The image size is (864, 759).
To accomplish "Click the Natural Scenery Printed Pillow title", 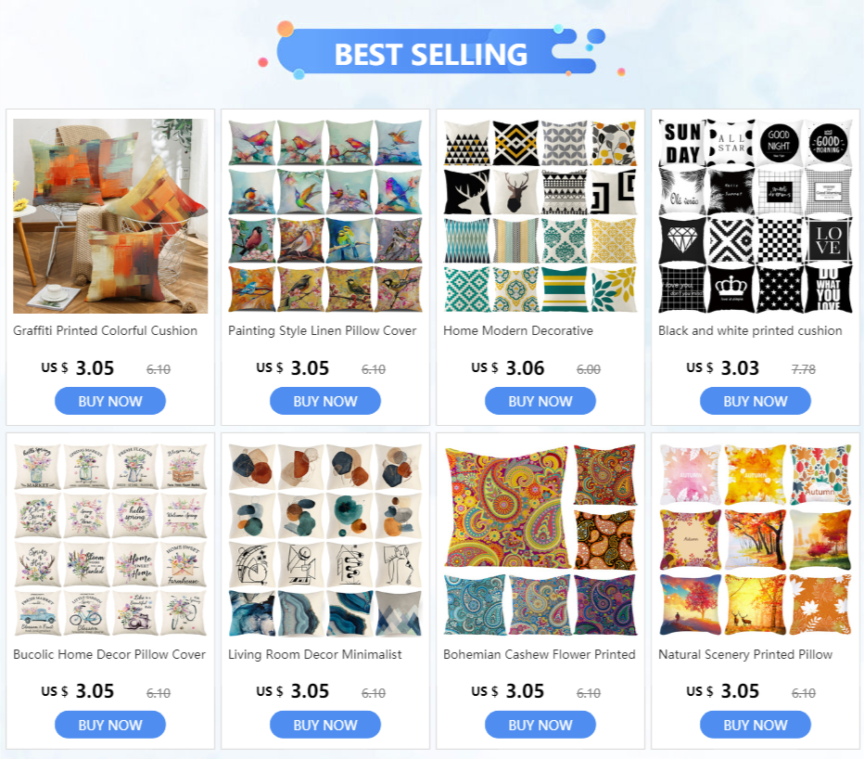I will pyautogui.click(x=745, y=655).
